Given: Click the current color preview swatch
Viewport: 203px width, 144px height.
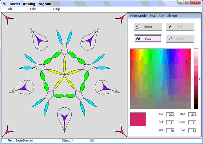Looking at the screenshot, I should [138, 119].
